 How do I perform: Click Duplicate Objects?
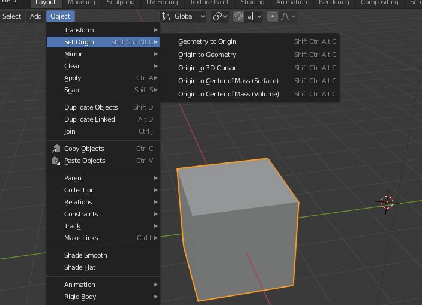click(103, 107)
